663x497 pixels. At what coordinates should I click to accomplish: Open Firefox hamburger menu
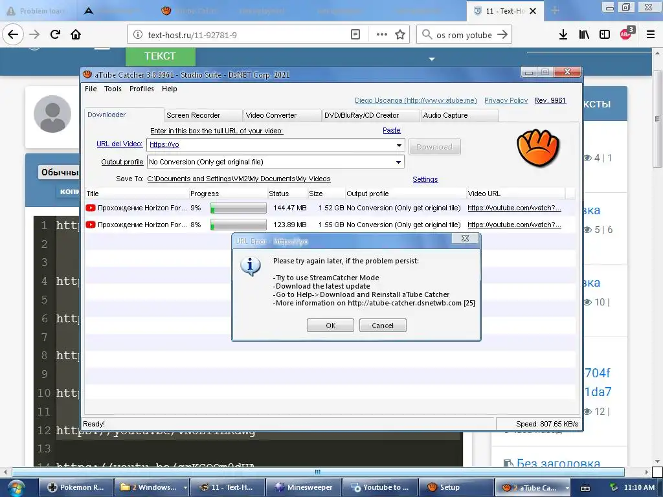[651, 35]
